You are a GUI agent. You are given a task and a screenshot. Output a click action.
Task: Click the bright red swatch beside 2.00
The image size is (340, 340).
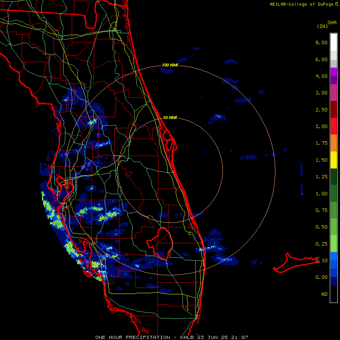[x=334, y=126]
